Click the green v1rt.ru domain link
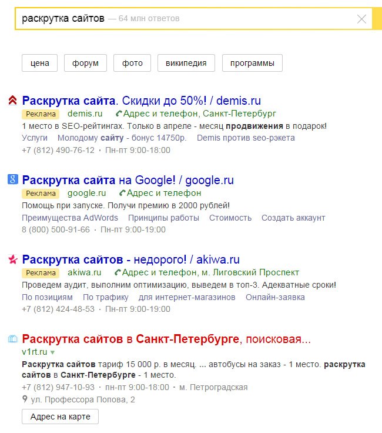The height and width of the screenshot is (433, 382). pos(35,352)
